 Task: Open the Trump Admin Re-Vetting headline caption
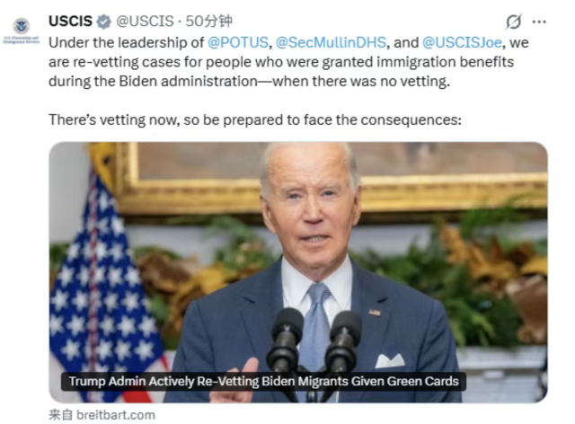[263, 382]
